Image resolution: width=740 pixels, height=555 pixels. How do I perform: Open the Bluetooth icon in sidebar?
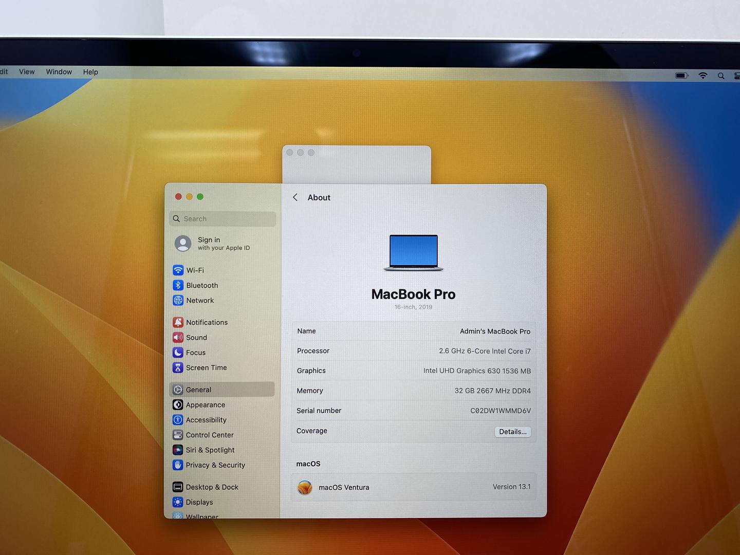[x=178, y=285]
